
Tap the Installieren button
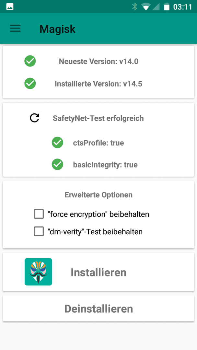click(x=98, y=272)
